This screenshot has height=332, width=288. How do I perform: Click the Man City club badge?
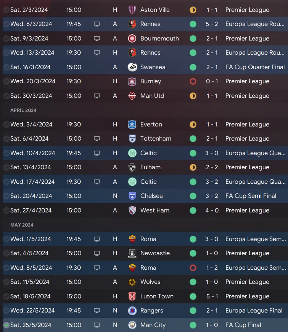tap(132, 325)
